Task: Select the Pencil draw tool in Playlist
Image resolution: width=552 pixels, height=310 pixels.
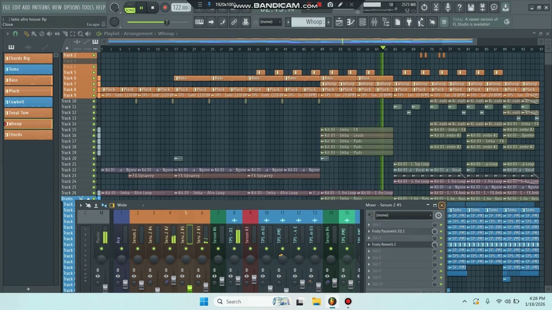Action: click(x=26, y=34)
